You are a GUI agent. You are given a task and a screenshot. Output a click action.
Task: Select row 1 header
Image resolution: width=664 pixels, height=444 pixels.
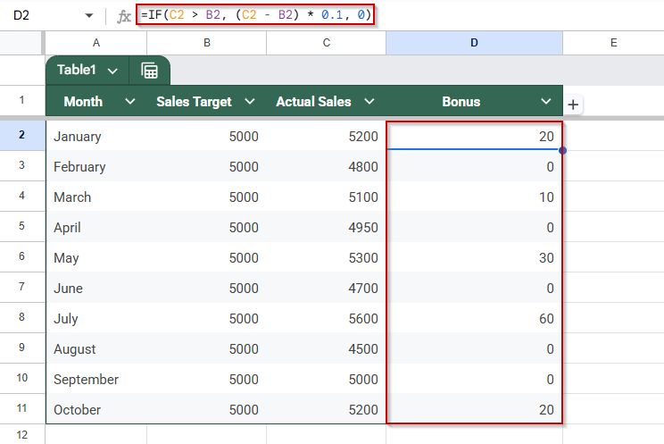click(21, 101)
